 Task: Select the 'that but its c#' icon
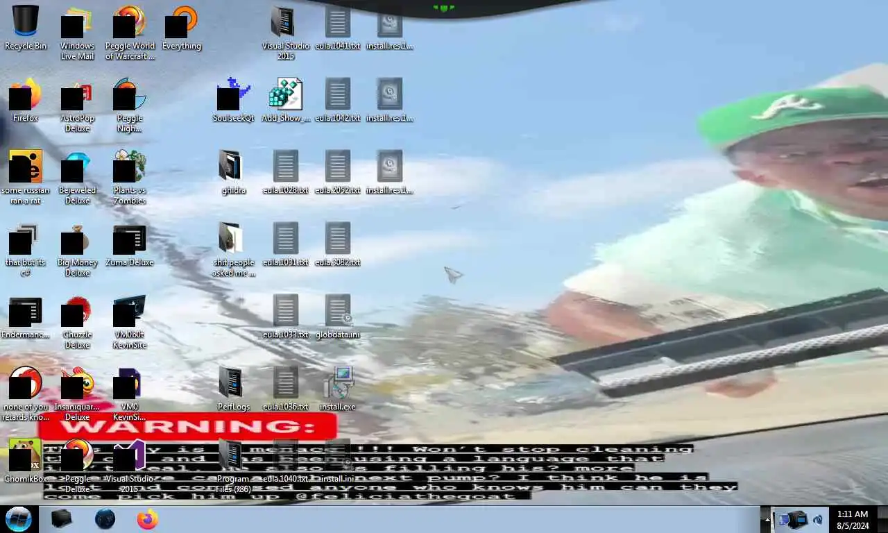coord(26,248)
